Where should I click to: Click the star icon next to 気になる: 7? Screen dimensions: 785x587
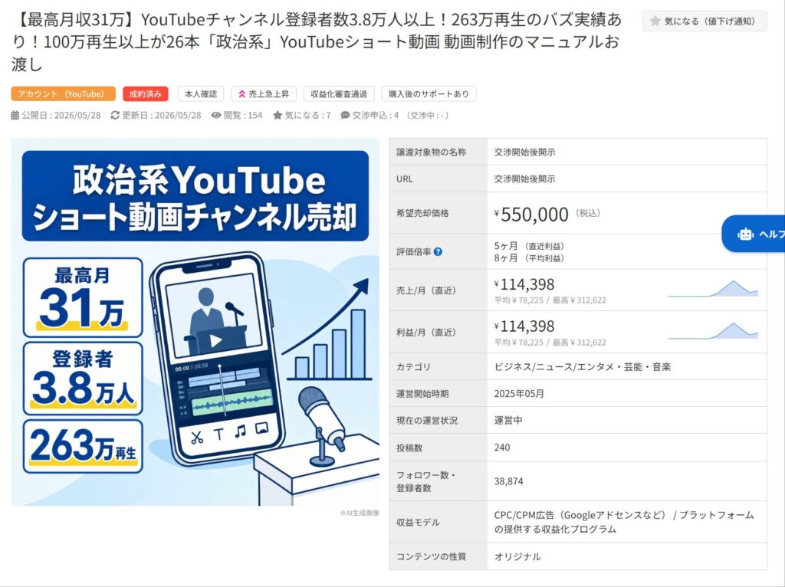pyautogui.click(x=278, y=115)
